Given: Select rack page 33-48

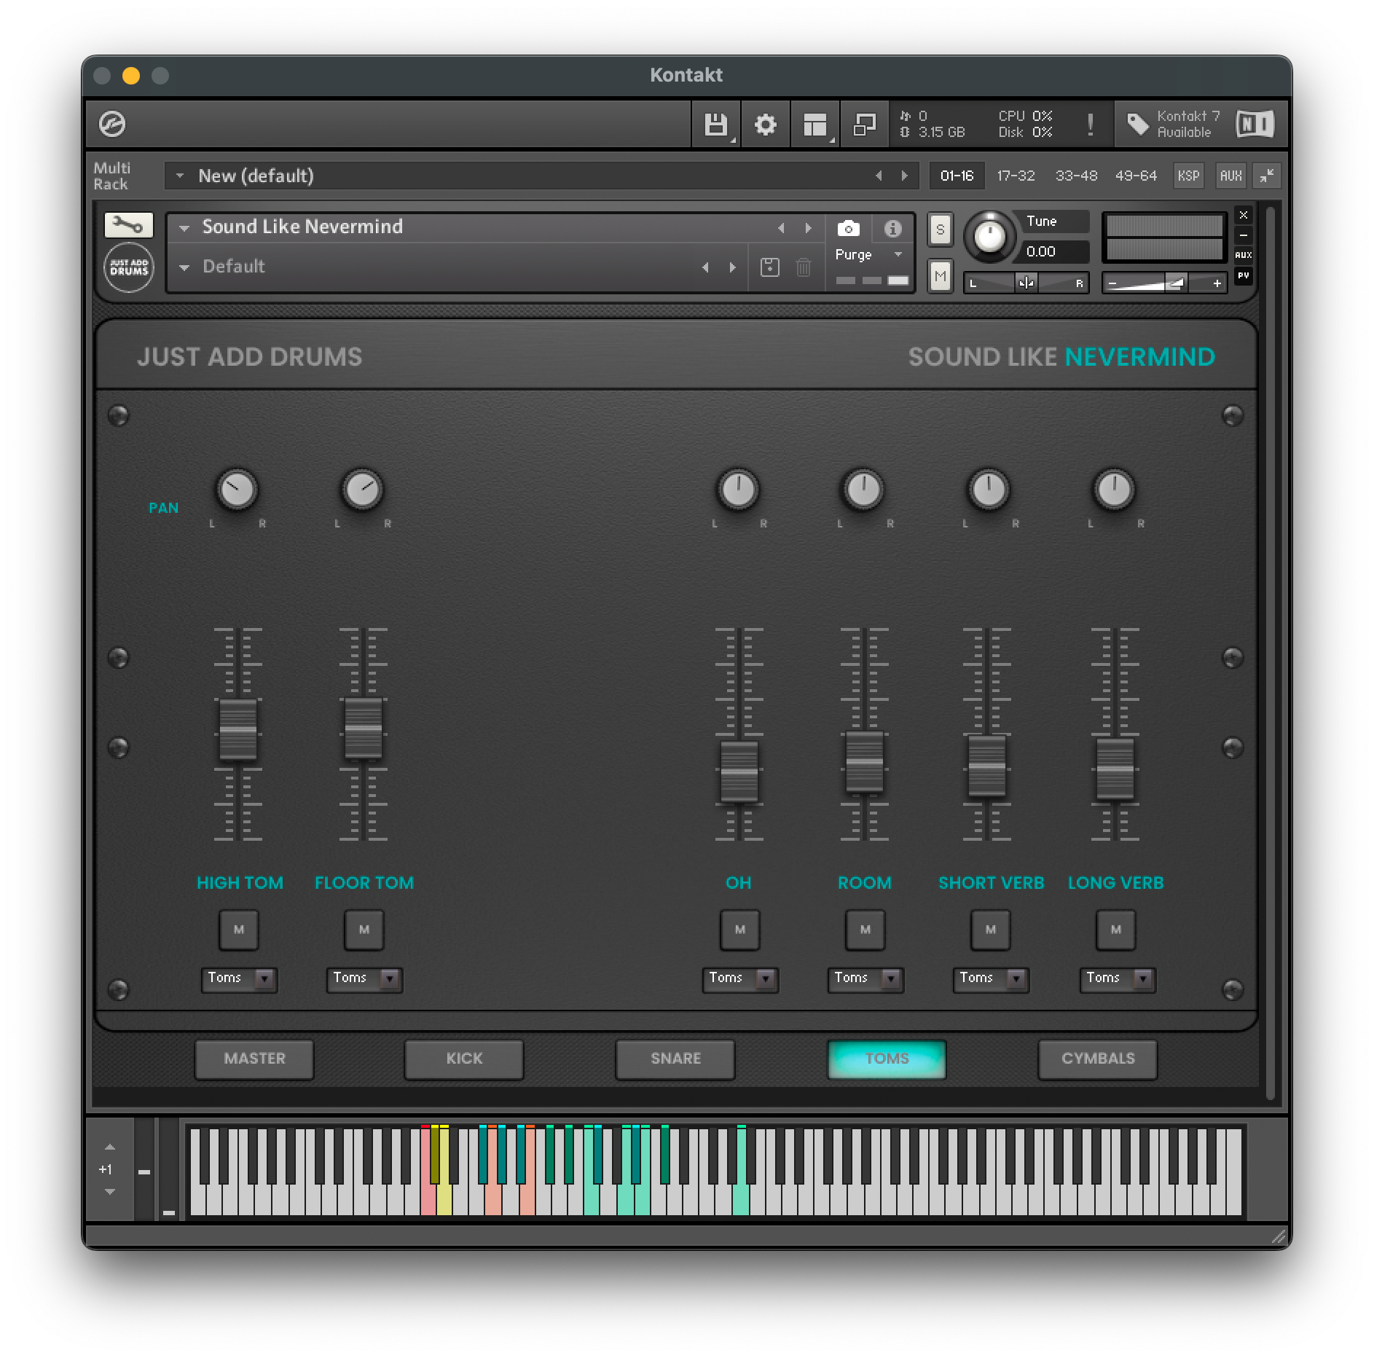Looking at the screenshot, I should click(1076, 176).
